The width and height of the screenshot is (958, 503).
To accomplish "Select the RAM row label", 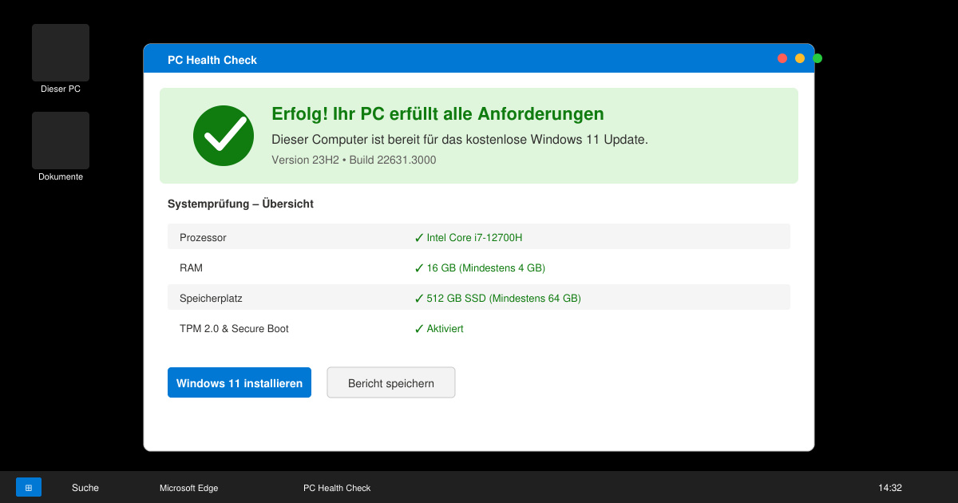I will [191, 267].
